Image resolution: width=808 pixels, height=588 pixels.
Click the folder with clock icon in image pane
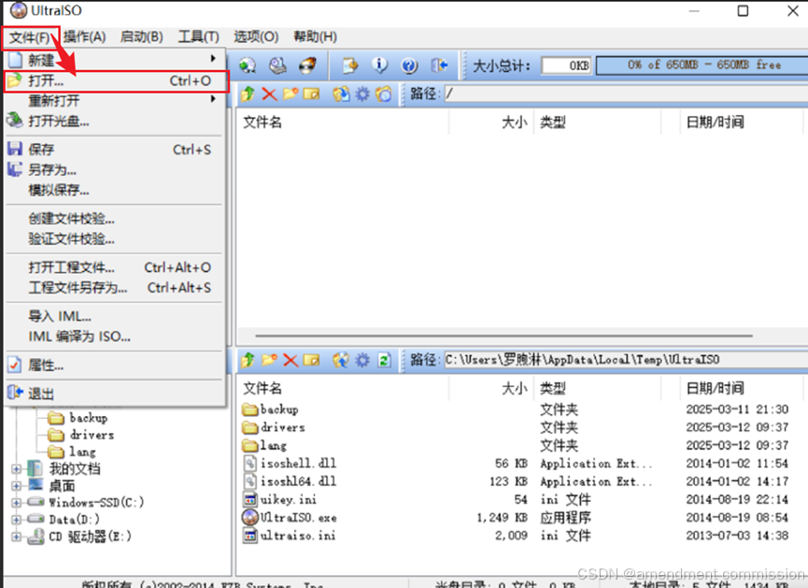383,93
